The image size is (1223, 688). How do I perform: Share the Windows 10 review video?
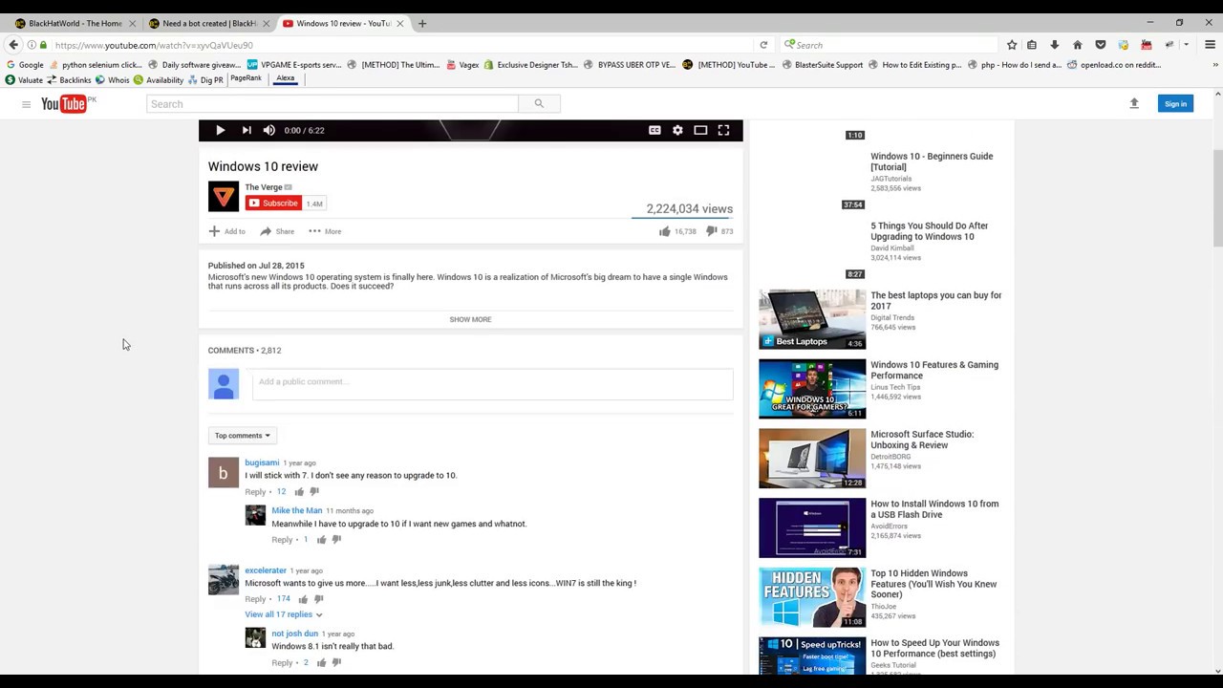277,231
